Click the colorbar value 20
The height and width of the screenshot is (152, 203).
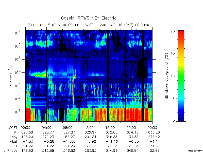pos(173,31)
